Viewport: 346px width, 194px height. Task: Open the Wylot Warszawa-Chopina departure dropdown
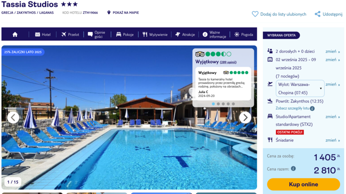pyautogui.click(x=300, y=88)
